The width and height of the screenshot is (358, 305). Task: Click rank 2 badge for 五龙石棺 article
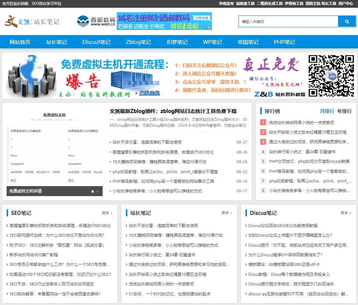tap(263, 132)
